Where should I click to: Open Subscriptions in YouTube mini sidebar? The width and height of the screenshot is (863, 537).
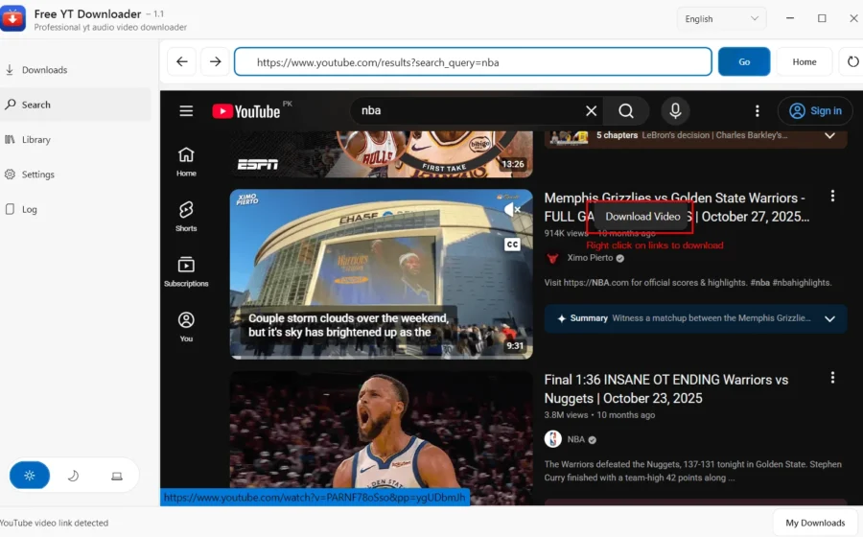coord(186,271)
